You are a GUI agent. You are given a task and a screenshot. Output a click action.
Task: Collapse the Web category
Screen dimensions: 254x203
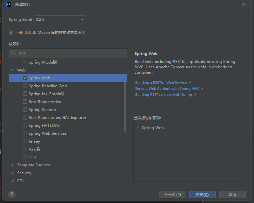click(x=13, y=70)
